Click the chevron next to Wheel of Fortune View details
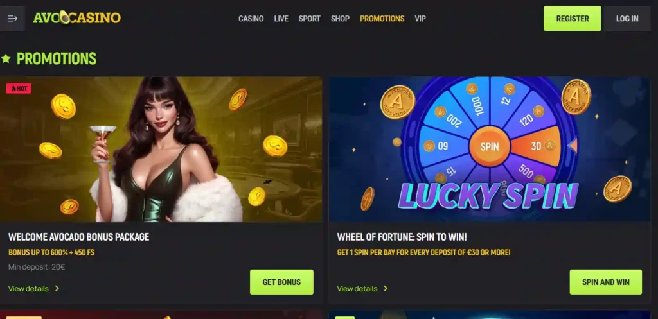 [x=386, y=288]
